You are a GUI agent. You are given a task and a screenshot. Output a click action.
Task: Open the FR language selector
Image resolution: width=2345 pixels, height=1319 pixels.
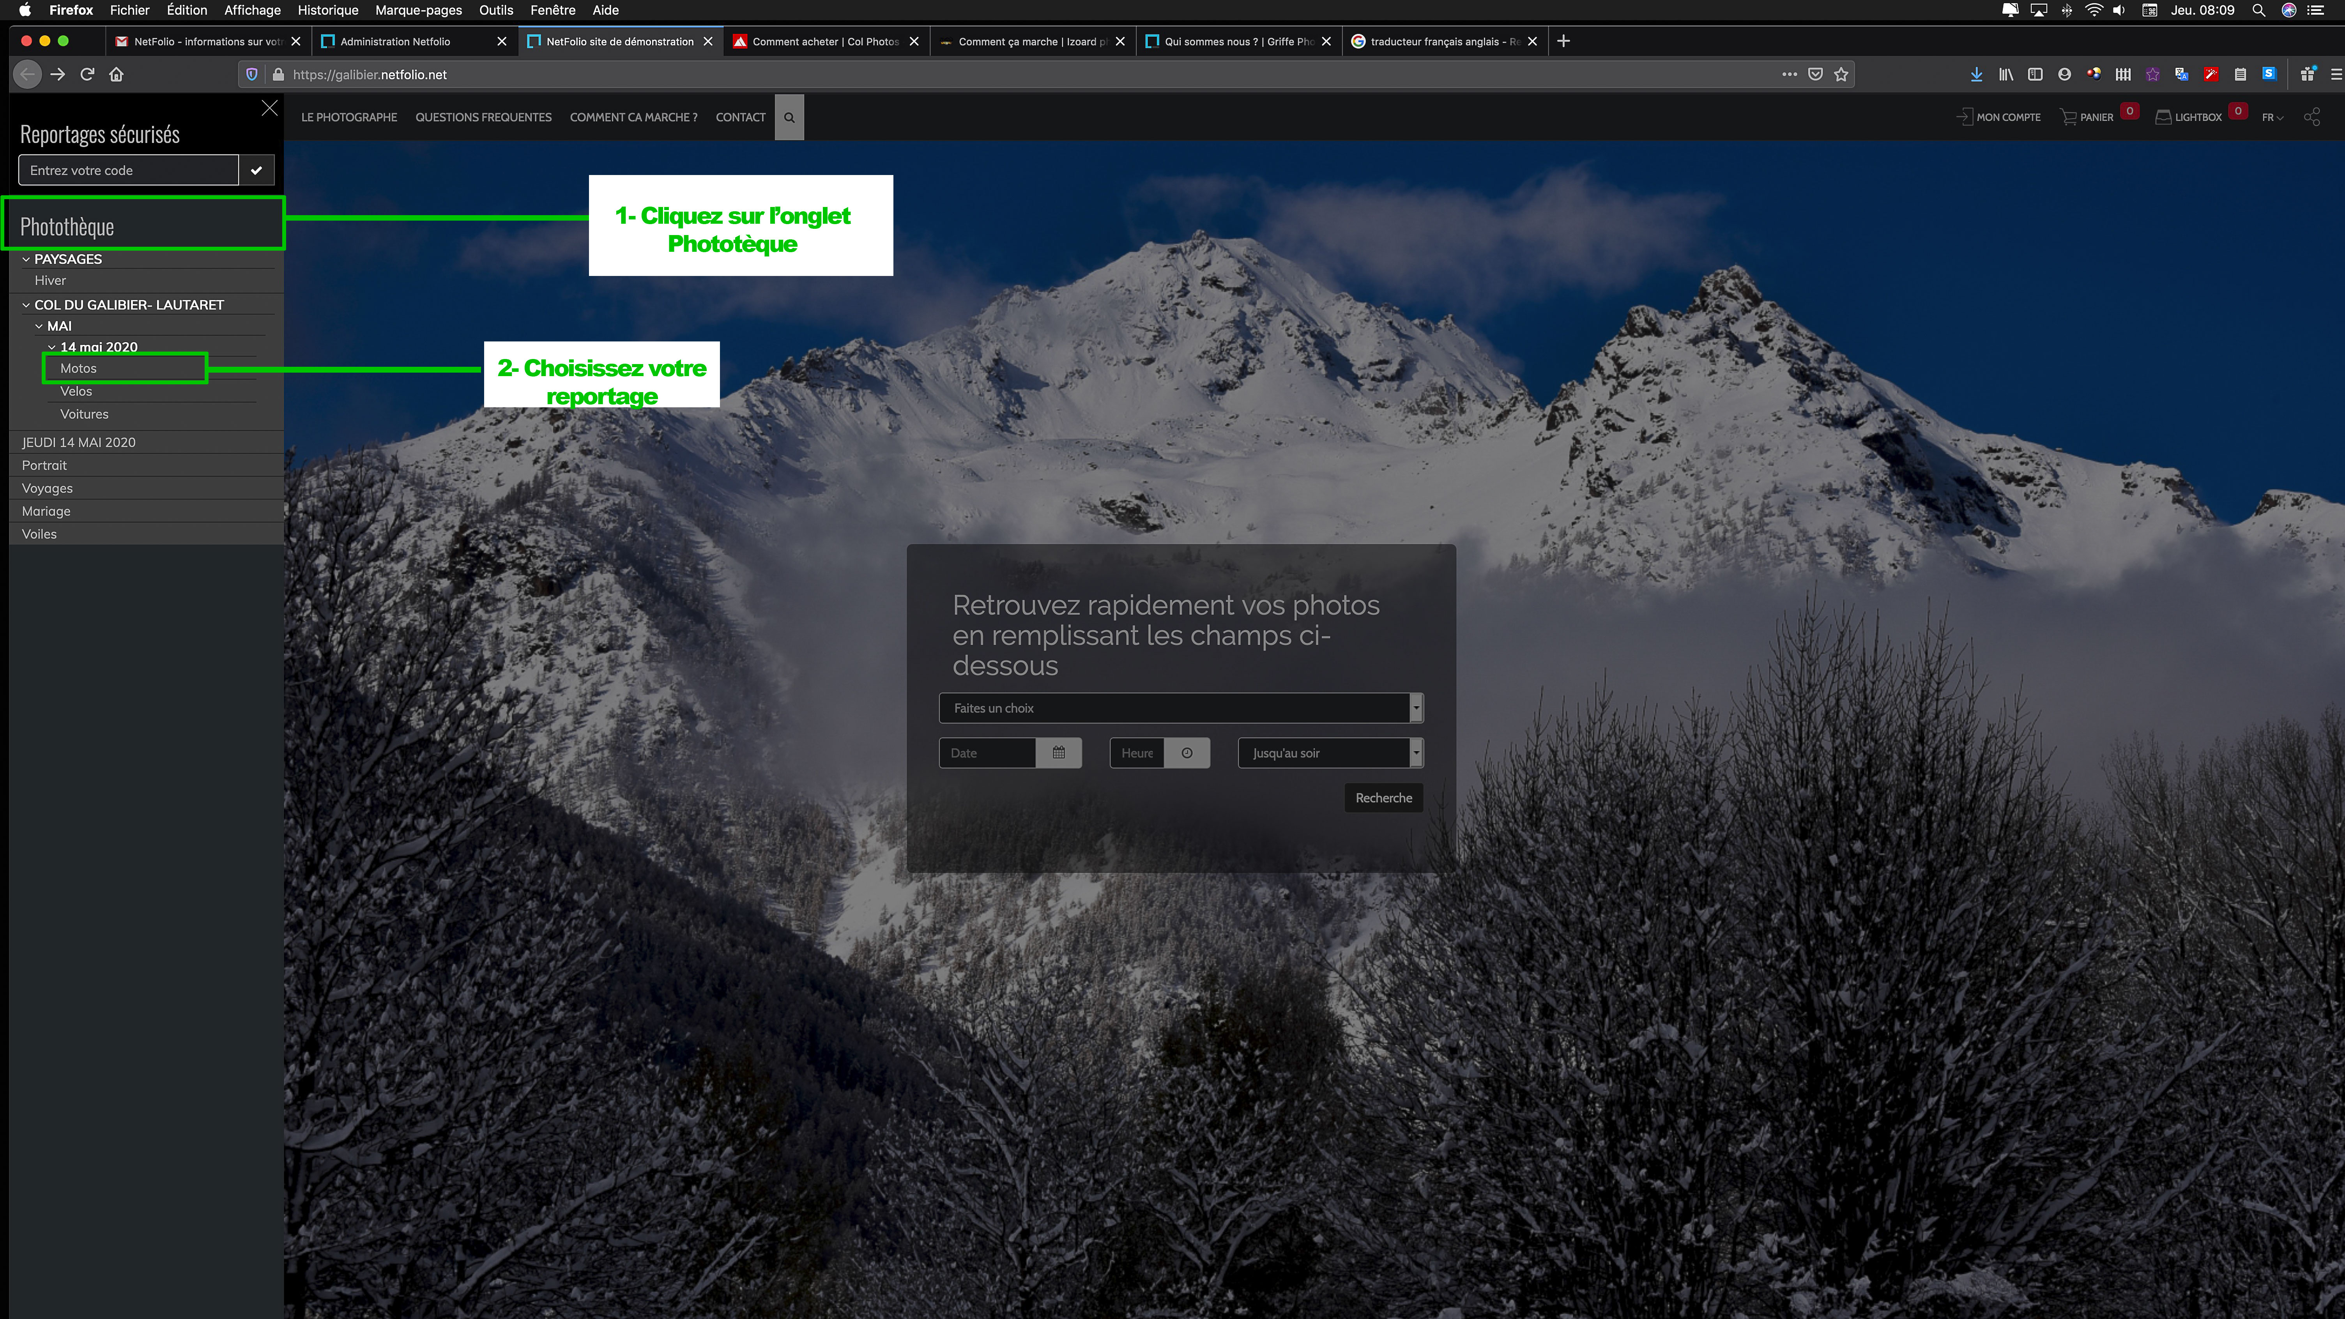tap(2272, 117)
